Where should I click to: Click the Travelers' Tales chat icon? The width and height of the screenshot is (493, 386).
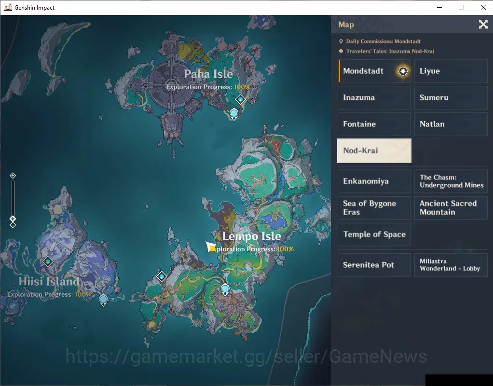(341, 51)
